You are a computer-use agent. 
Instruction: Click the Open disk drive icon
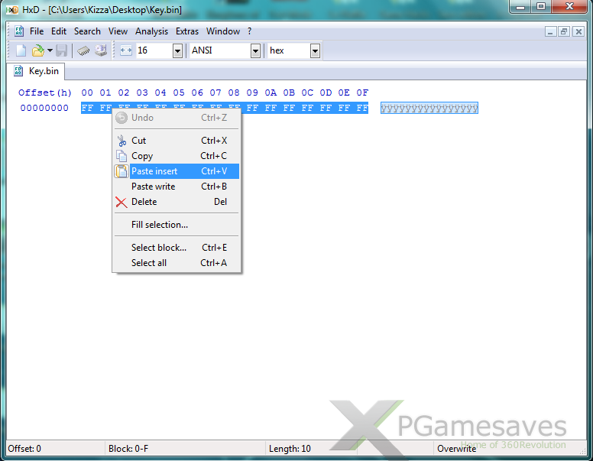coord(101,50)
